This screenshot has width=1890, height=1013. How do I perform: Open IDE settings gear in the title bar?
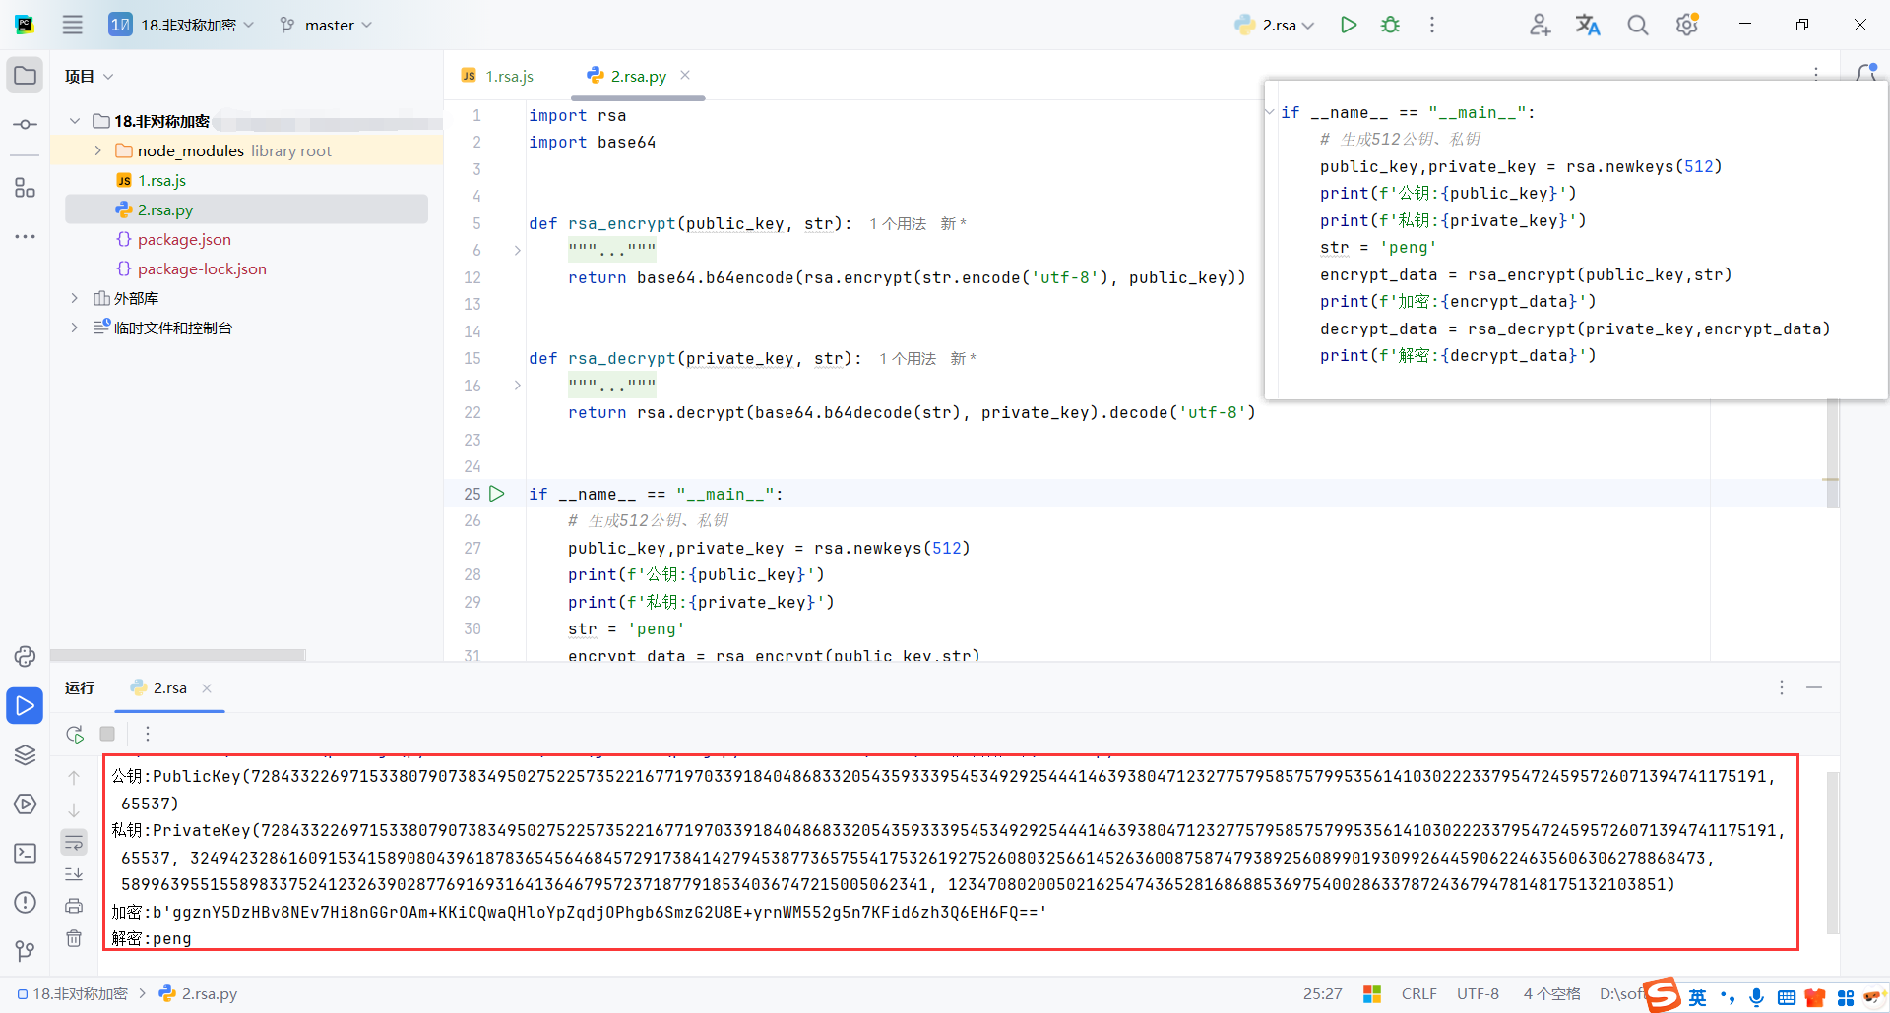pyautogui.click(x=1687, y=25)
